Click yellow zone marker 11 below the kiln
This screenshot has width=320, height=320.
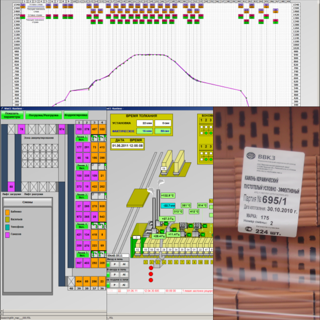click(x=206, y=262)
